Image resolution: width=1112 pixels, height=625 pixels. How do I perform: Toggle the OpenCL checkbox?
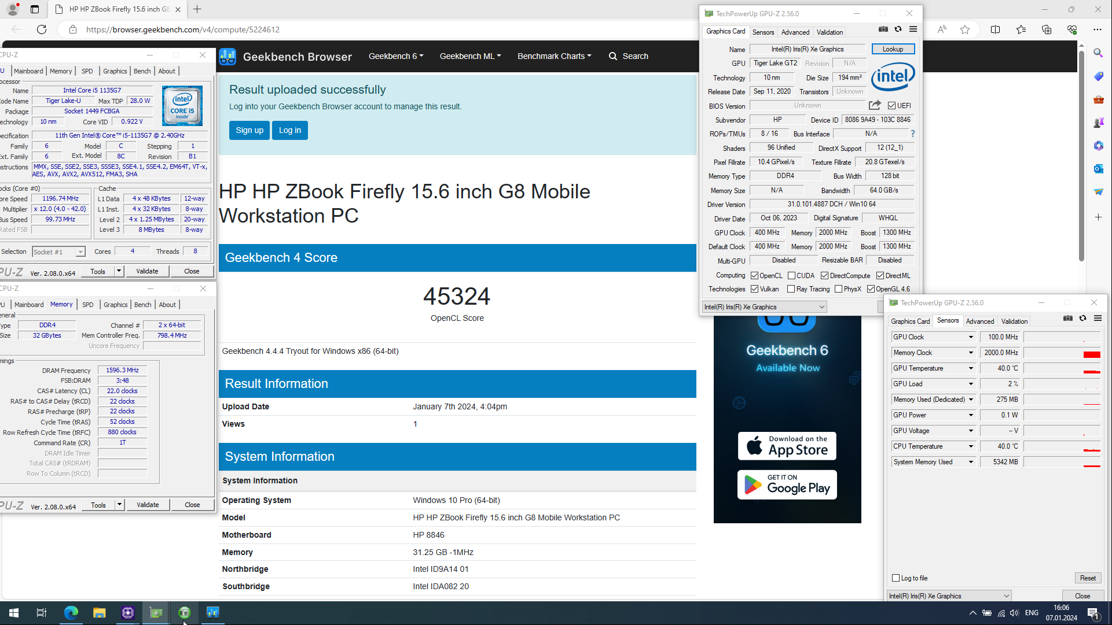(x=754, y=276)
